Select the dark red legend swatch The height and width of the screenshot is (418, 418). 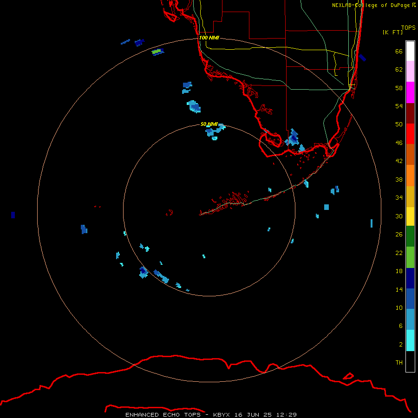click(x=410, y=113)
